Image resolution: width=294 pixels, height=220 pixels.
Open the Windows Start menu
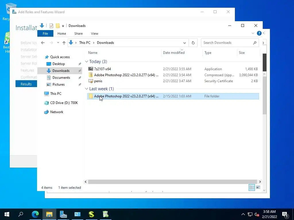[x=7, y=214]
